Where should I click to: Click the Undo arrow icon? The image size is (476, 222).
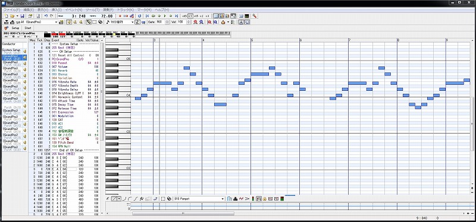coord(46,16)
